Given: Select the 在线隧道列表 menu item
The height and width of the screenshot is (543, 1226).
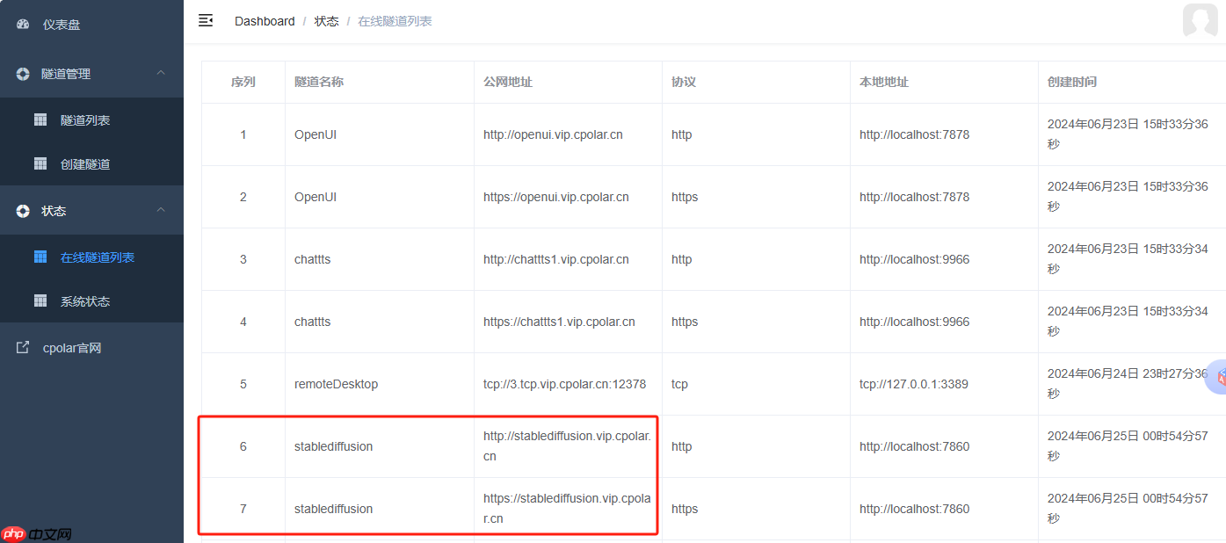Looking at the screenshot, I should pos(91,257).
